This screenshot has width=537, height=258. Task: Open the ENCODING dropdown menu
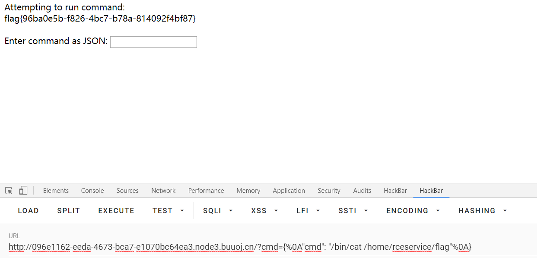coord(413,211)
